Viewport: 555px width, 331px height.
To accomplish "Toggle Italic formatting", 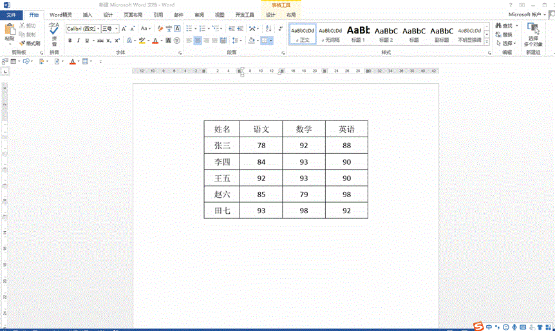I will point(79,41).
